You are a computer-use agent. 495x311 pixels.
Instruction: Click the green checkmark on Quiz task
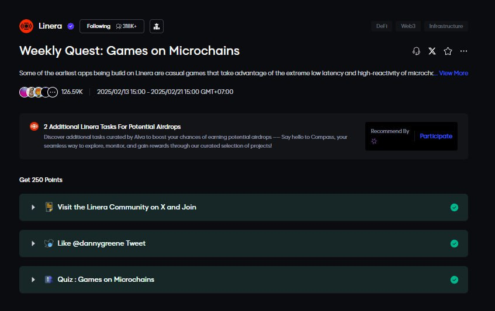pos(454,280)
